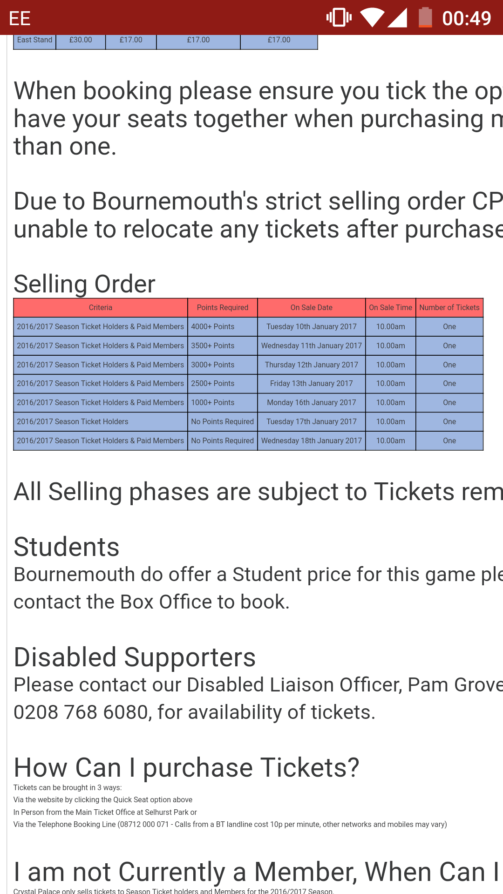Tap the How Can I purchase Tickets heading
Screen dimensions: 503x894
[x=186, y=767]
